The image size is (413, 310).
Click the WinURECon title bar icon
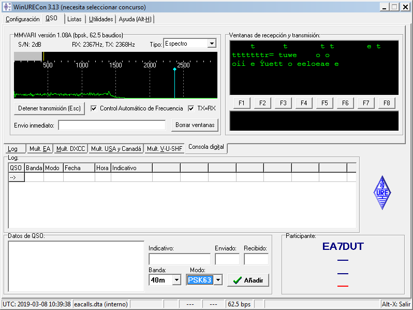click(x=6, y=7)
